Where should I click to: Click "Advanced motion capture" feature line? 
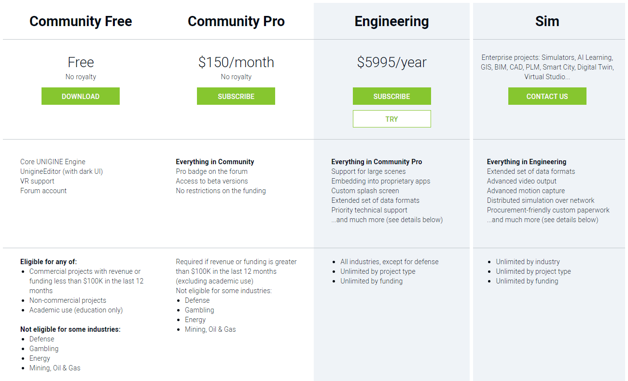(526, 191)
